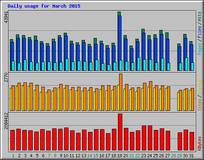Click day label 24 on the x-axis
This screenshot has width=204, height=160.
149,156
